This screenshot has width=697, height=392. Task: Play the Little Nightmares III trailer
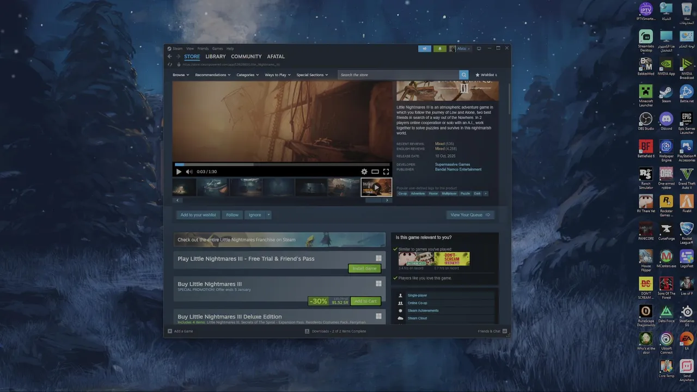[x=179, y=171]
